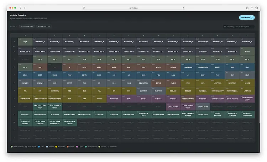Expand the Activation Year filter
The image size is (267, 162).
pyautogui.click(x=44, y=26)
